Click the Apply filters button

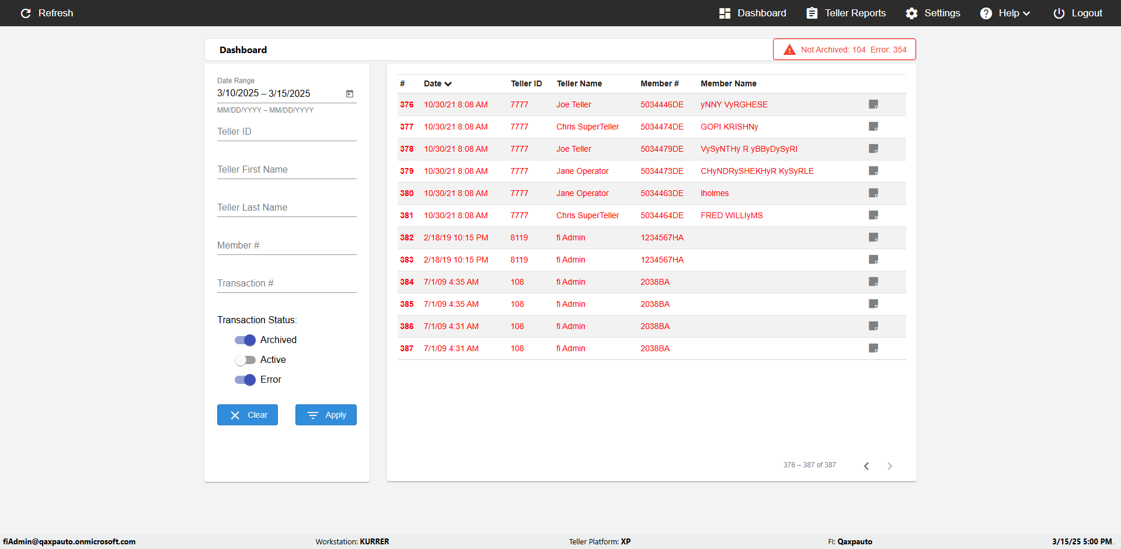[x=326, y=415]
